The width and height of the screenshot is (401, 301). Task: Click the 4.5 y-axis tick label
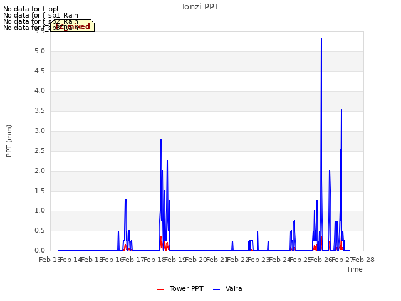(x=39, y=71)
